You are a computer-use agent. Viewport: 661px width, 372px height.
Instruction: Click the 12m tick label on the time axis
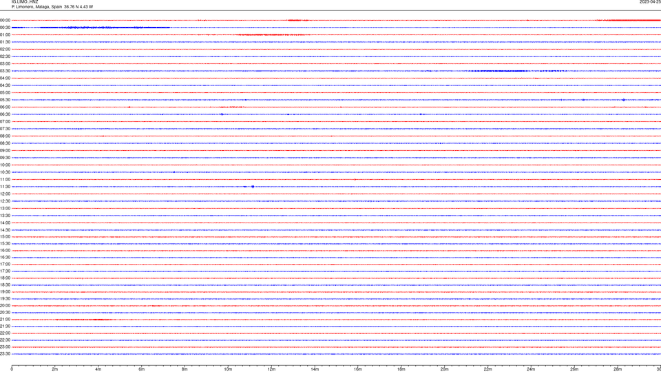coord(271,369)
